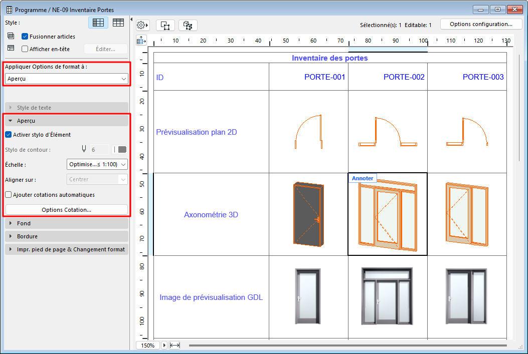
Task: Click the PORTE-001 GDL preview image
Action: pos(308,296)
